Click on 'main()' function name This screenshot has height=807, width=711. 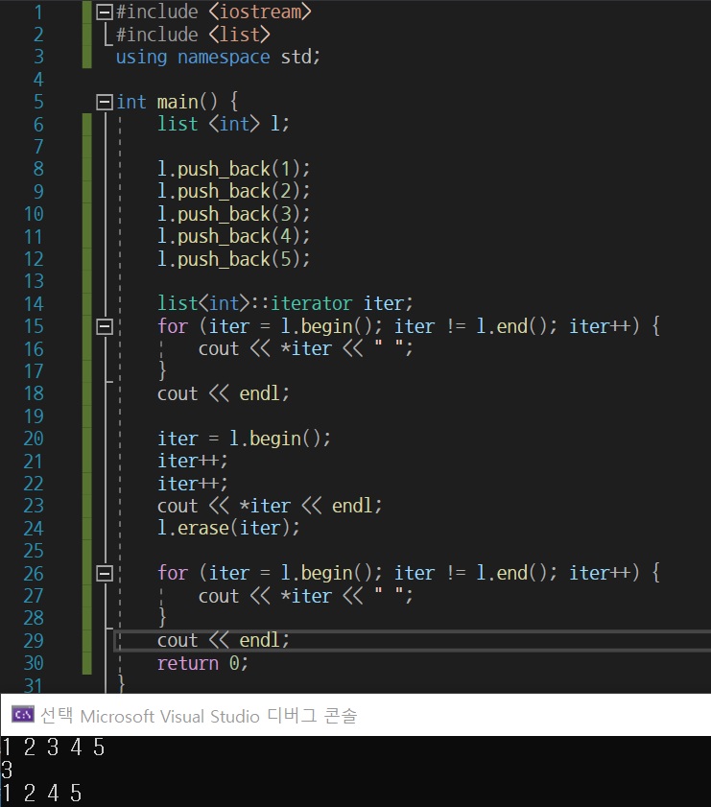[187, 102]
